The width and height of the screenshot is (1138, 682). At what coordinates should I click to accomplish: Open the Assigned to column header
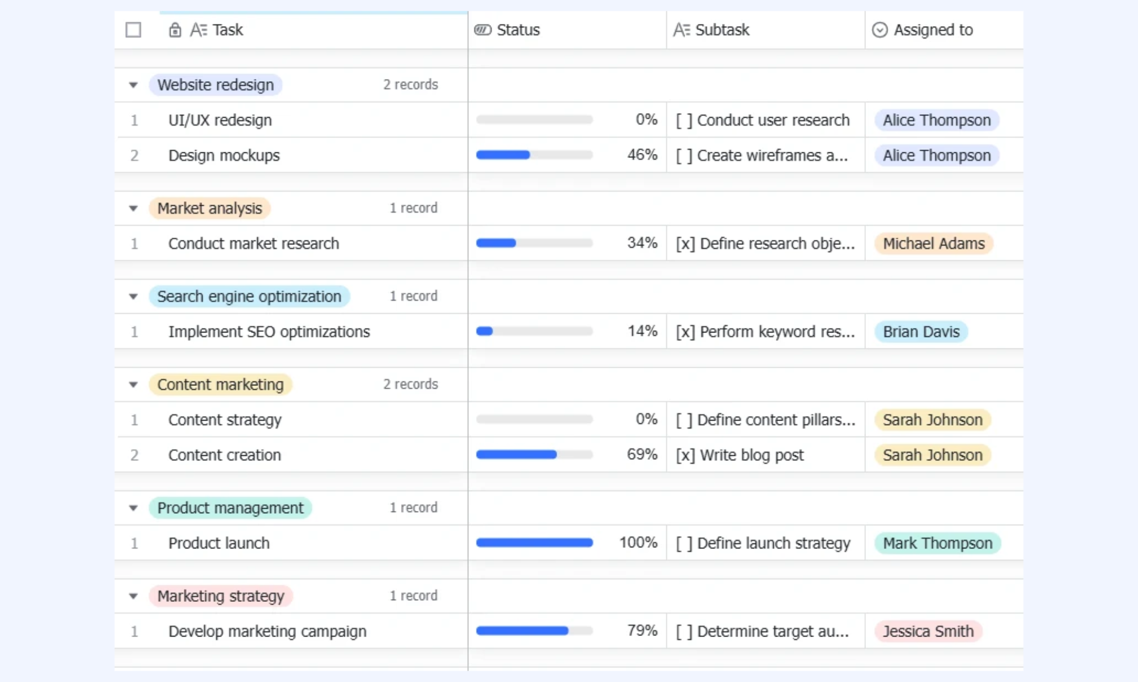944,30
